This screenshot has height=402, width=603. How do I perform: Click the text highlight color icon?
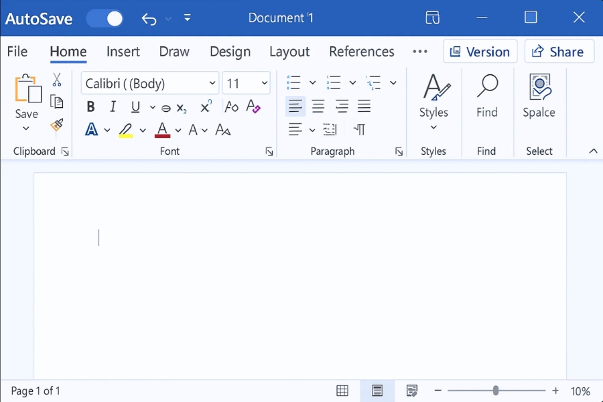tap(126, 129)
